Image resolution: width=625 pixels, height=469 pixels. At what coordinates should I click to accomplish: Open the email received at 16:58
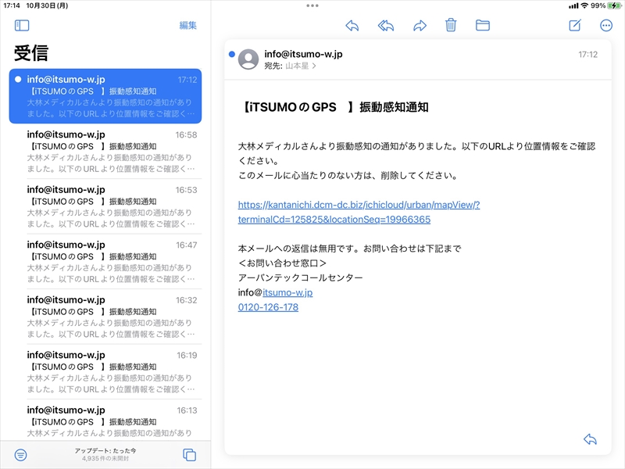point(105,151)
